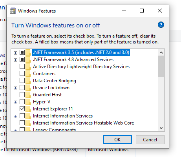
Task: Confirm changes with the OK button
Action: coord(117,140)
